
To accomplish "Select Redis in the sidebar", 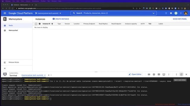I will coord(17,26).
